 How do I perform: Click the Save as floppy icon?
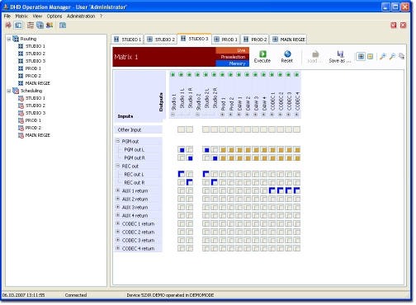341,54
